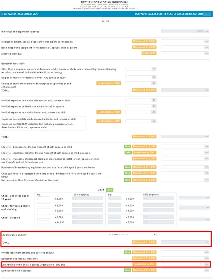213x280 pixels.
Task: Click the SOCSO 'Restricted to 250' badge
Action: tap(144, 264)
